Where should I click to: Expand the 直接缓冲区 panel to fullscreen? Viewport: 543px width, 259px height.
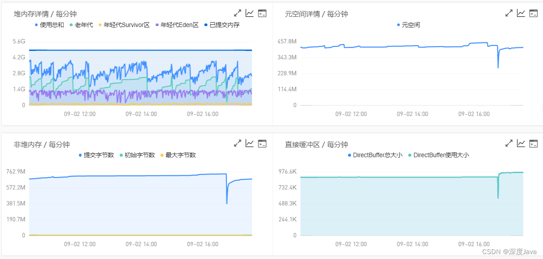(509, 143)
